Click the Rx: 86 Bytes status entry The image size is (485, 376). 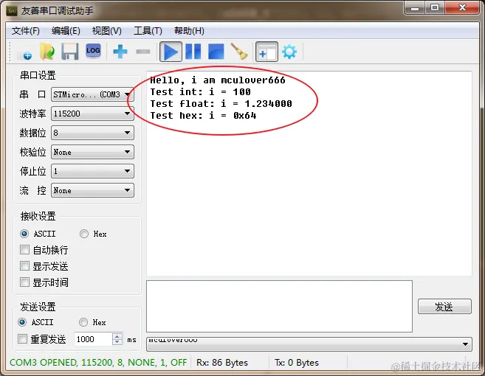tap(222, 363)
